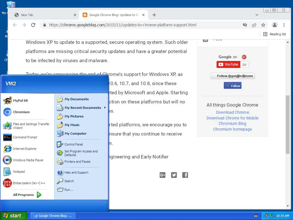
Task: Open Chromium homepage link
Action: pyautogui.click(x=232, y=129)
